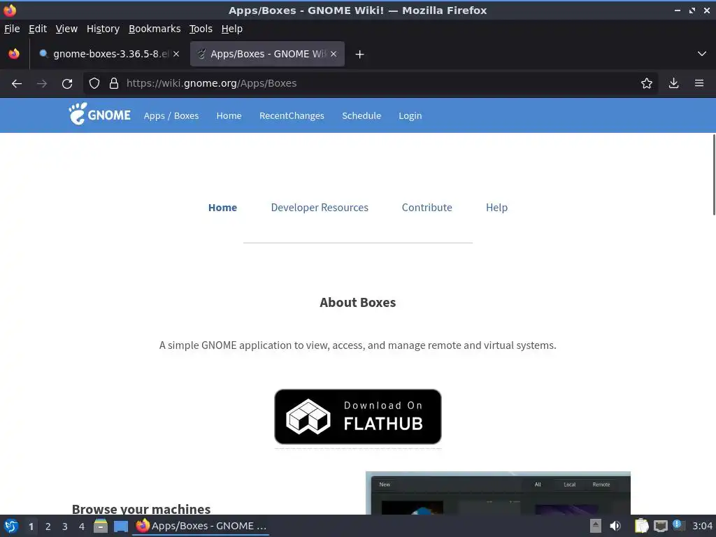The width and height of the screenshot is (716, 537).
Task: Close the gnome-boxes-3.36.5 tab
Action: coord(176,54)
